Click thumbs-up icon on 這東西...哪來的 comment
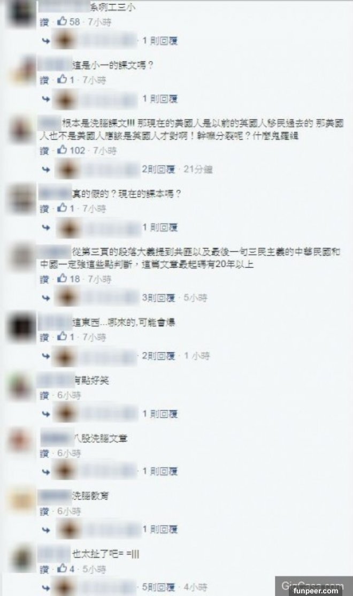Image resolution: width=353 pixels, height=596 pixels. click(x=62, y=337)
